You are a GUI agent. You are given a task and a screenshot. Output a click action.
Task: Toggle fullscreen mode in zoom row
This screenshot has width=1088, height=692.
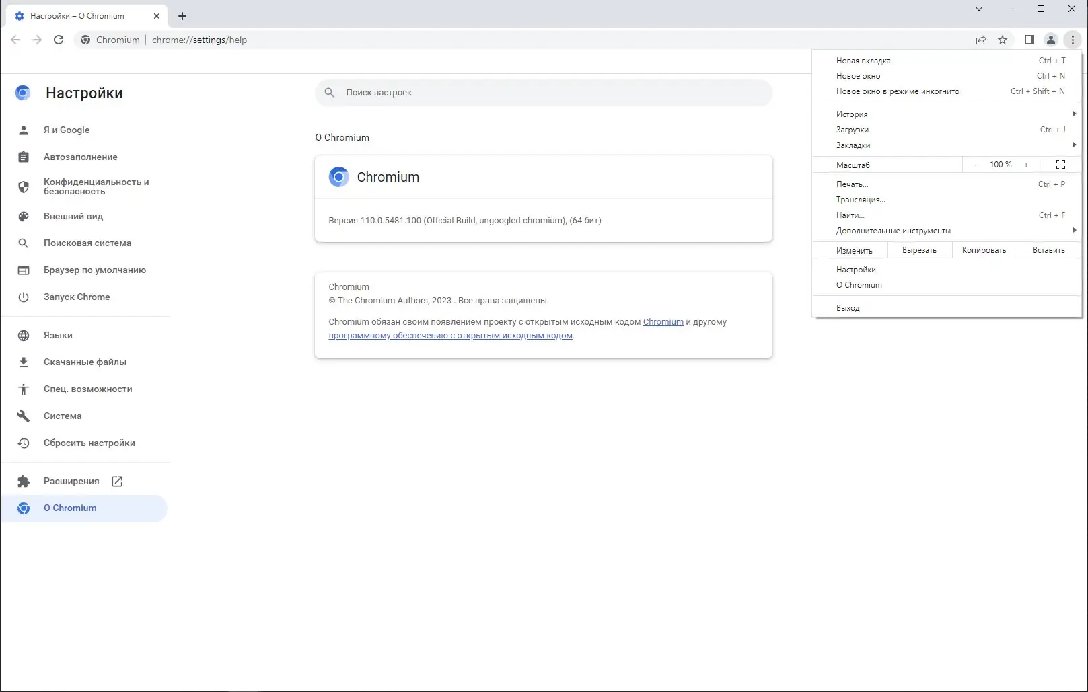(1060, 165)
